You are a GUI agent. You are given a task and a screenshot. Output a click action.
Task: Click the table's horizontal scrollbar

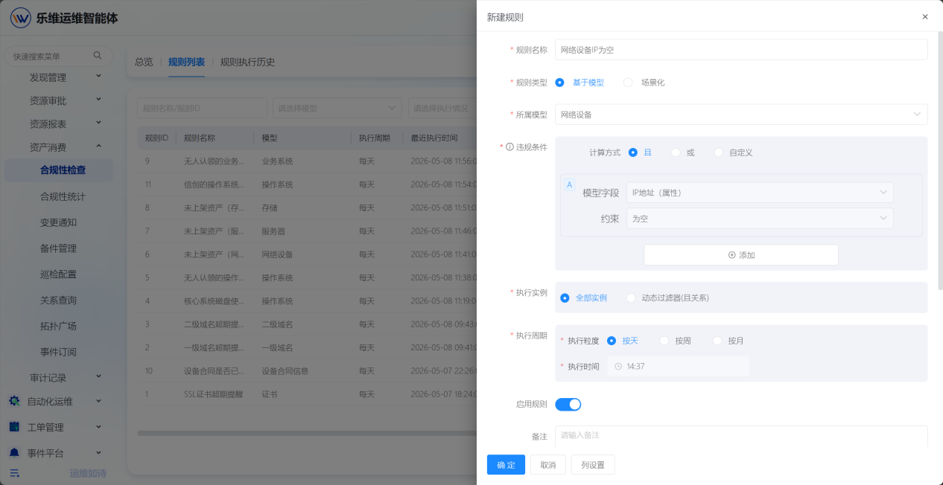click(x=307, y=433)
